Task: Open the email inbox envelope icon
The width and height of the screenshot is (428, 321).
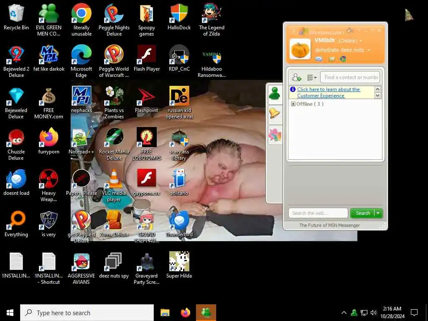Action: click(x=318, y=59)
